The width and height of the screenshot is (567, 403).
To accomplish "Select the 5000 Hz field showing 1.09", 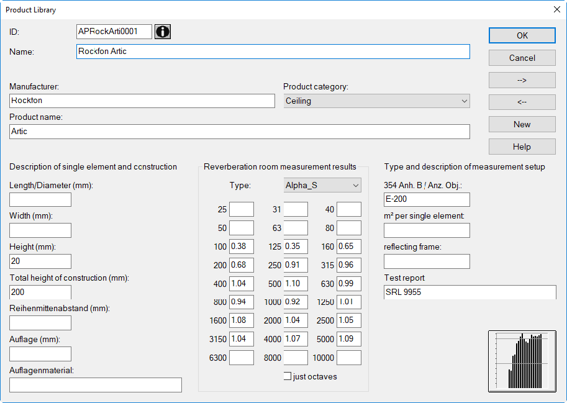I will [349, 339].
